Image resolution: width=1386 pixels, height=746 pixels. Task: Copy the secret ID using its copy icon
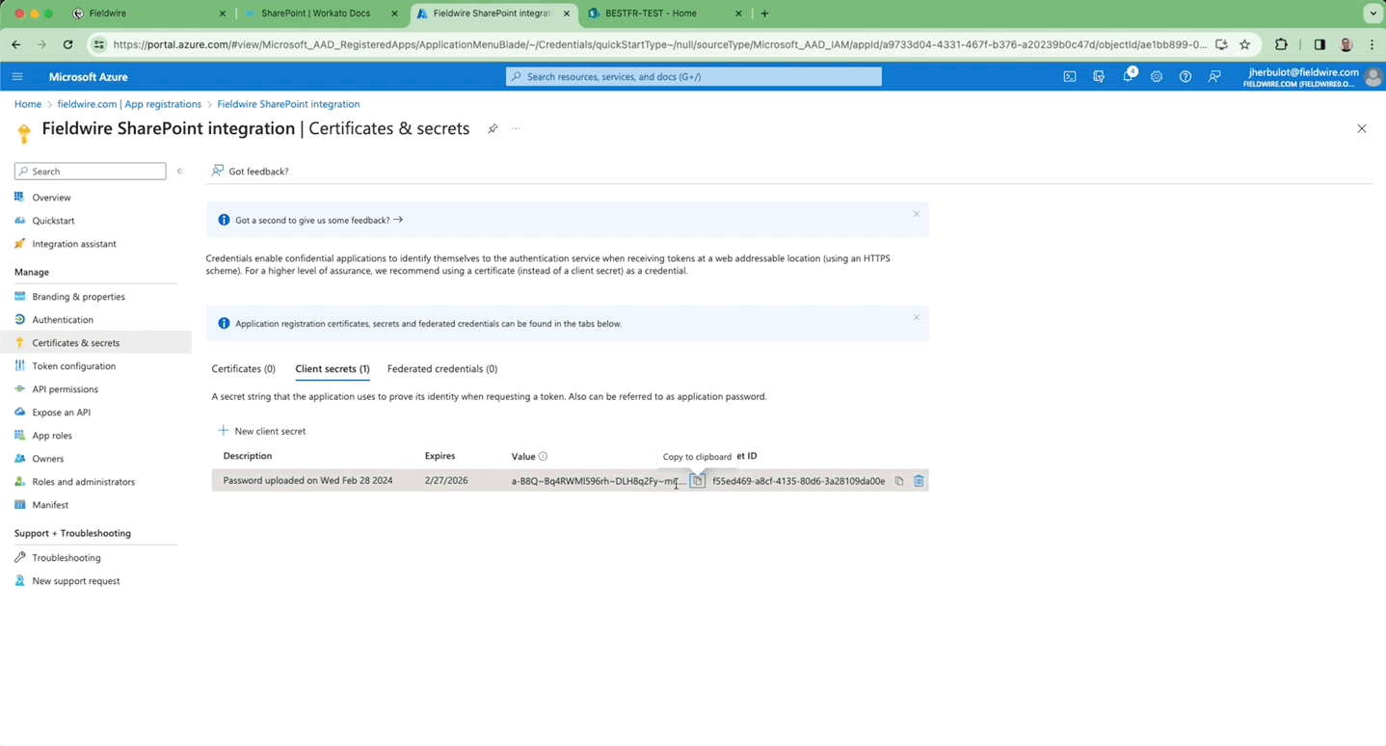[897, 480]
